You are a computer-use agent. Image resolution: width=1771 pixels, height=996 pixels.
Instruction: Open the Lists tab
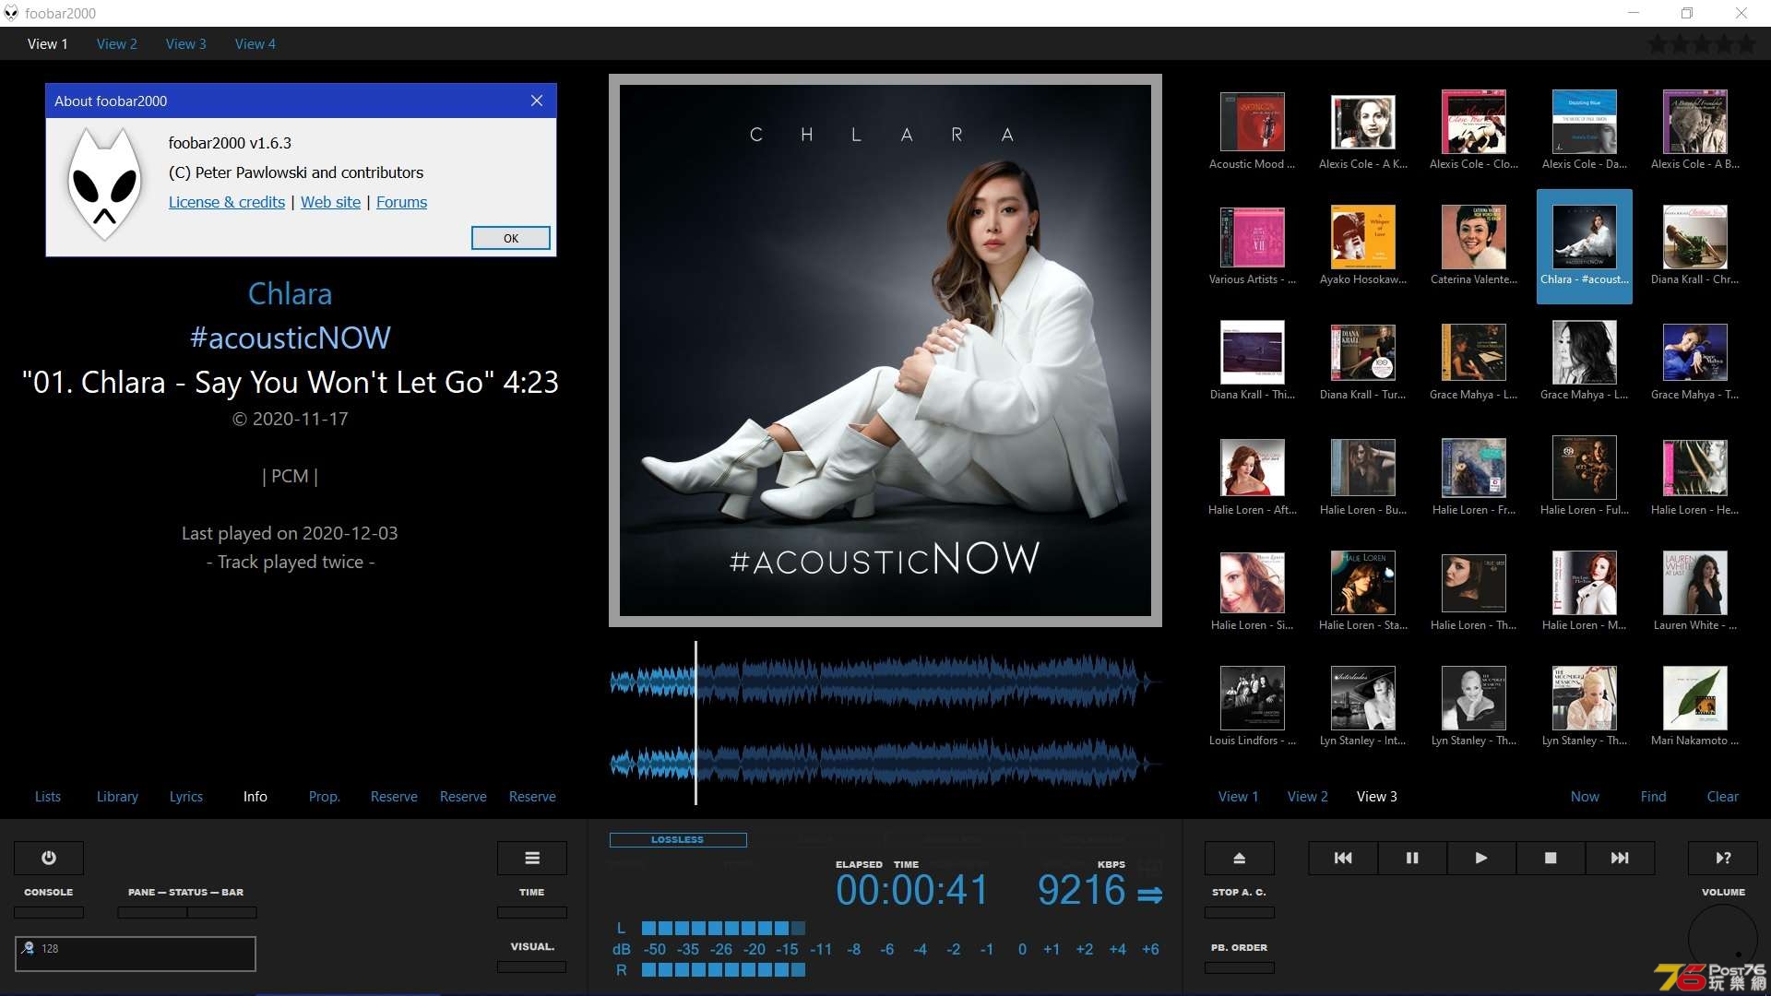48,797
